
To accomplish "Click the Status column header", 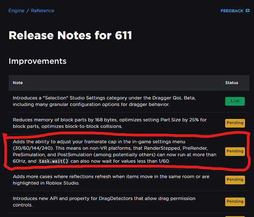I will click(232, 83).
